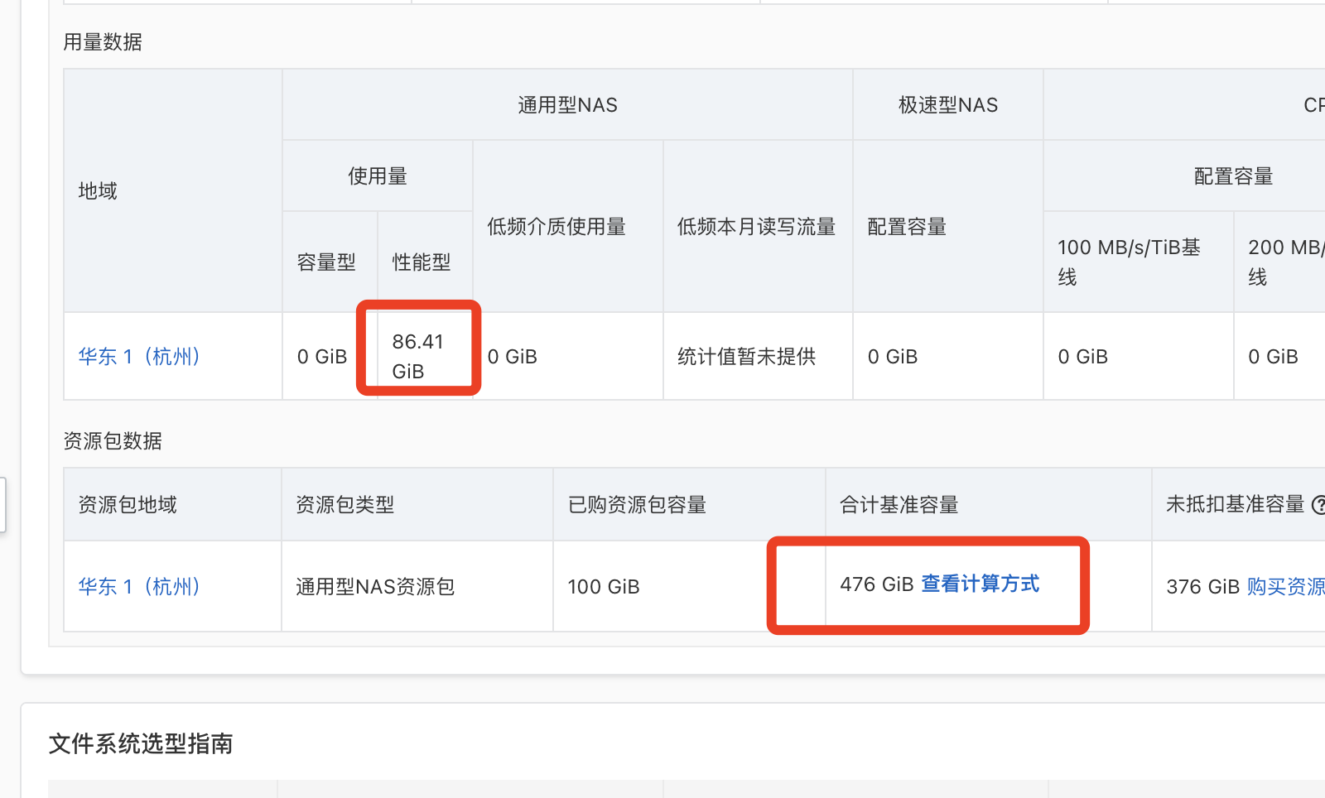
Task: Click the 极速型NAS column header
Action: (x=948, y=105)
